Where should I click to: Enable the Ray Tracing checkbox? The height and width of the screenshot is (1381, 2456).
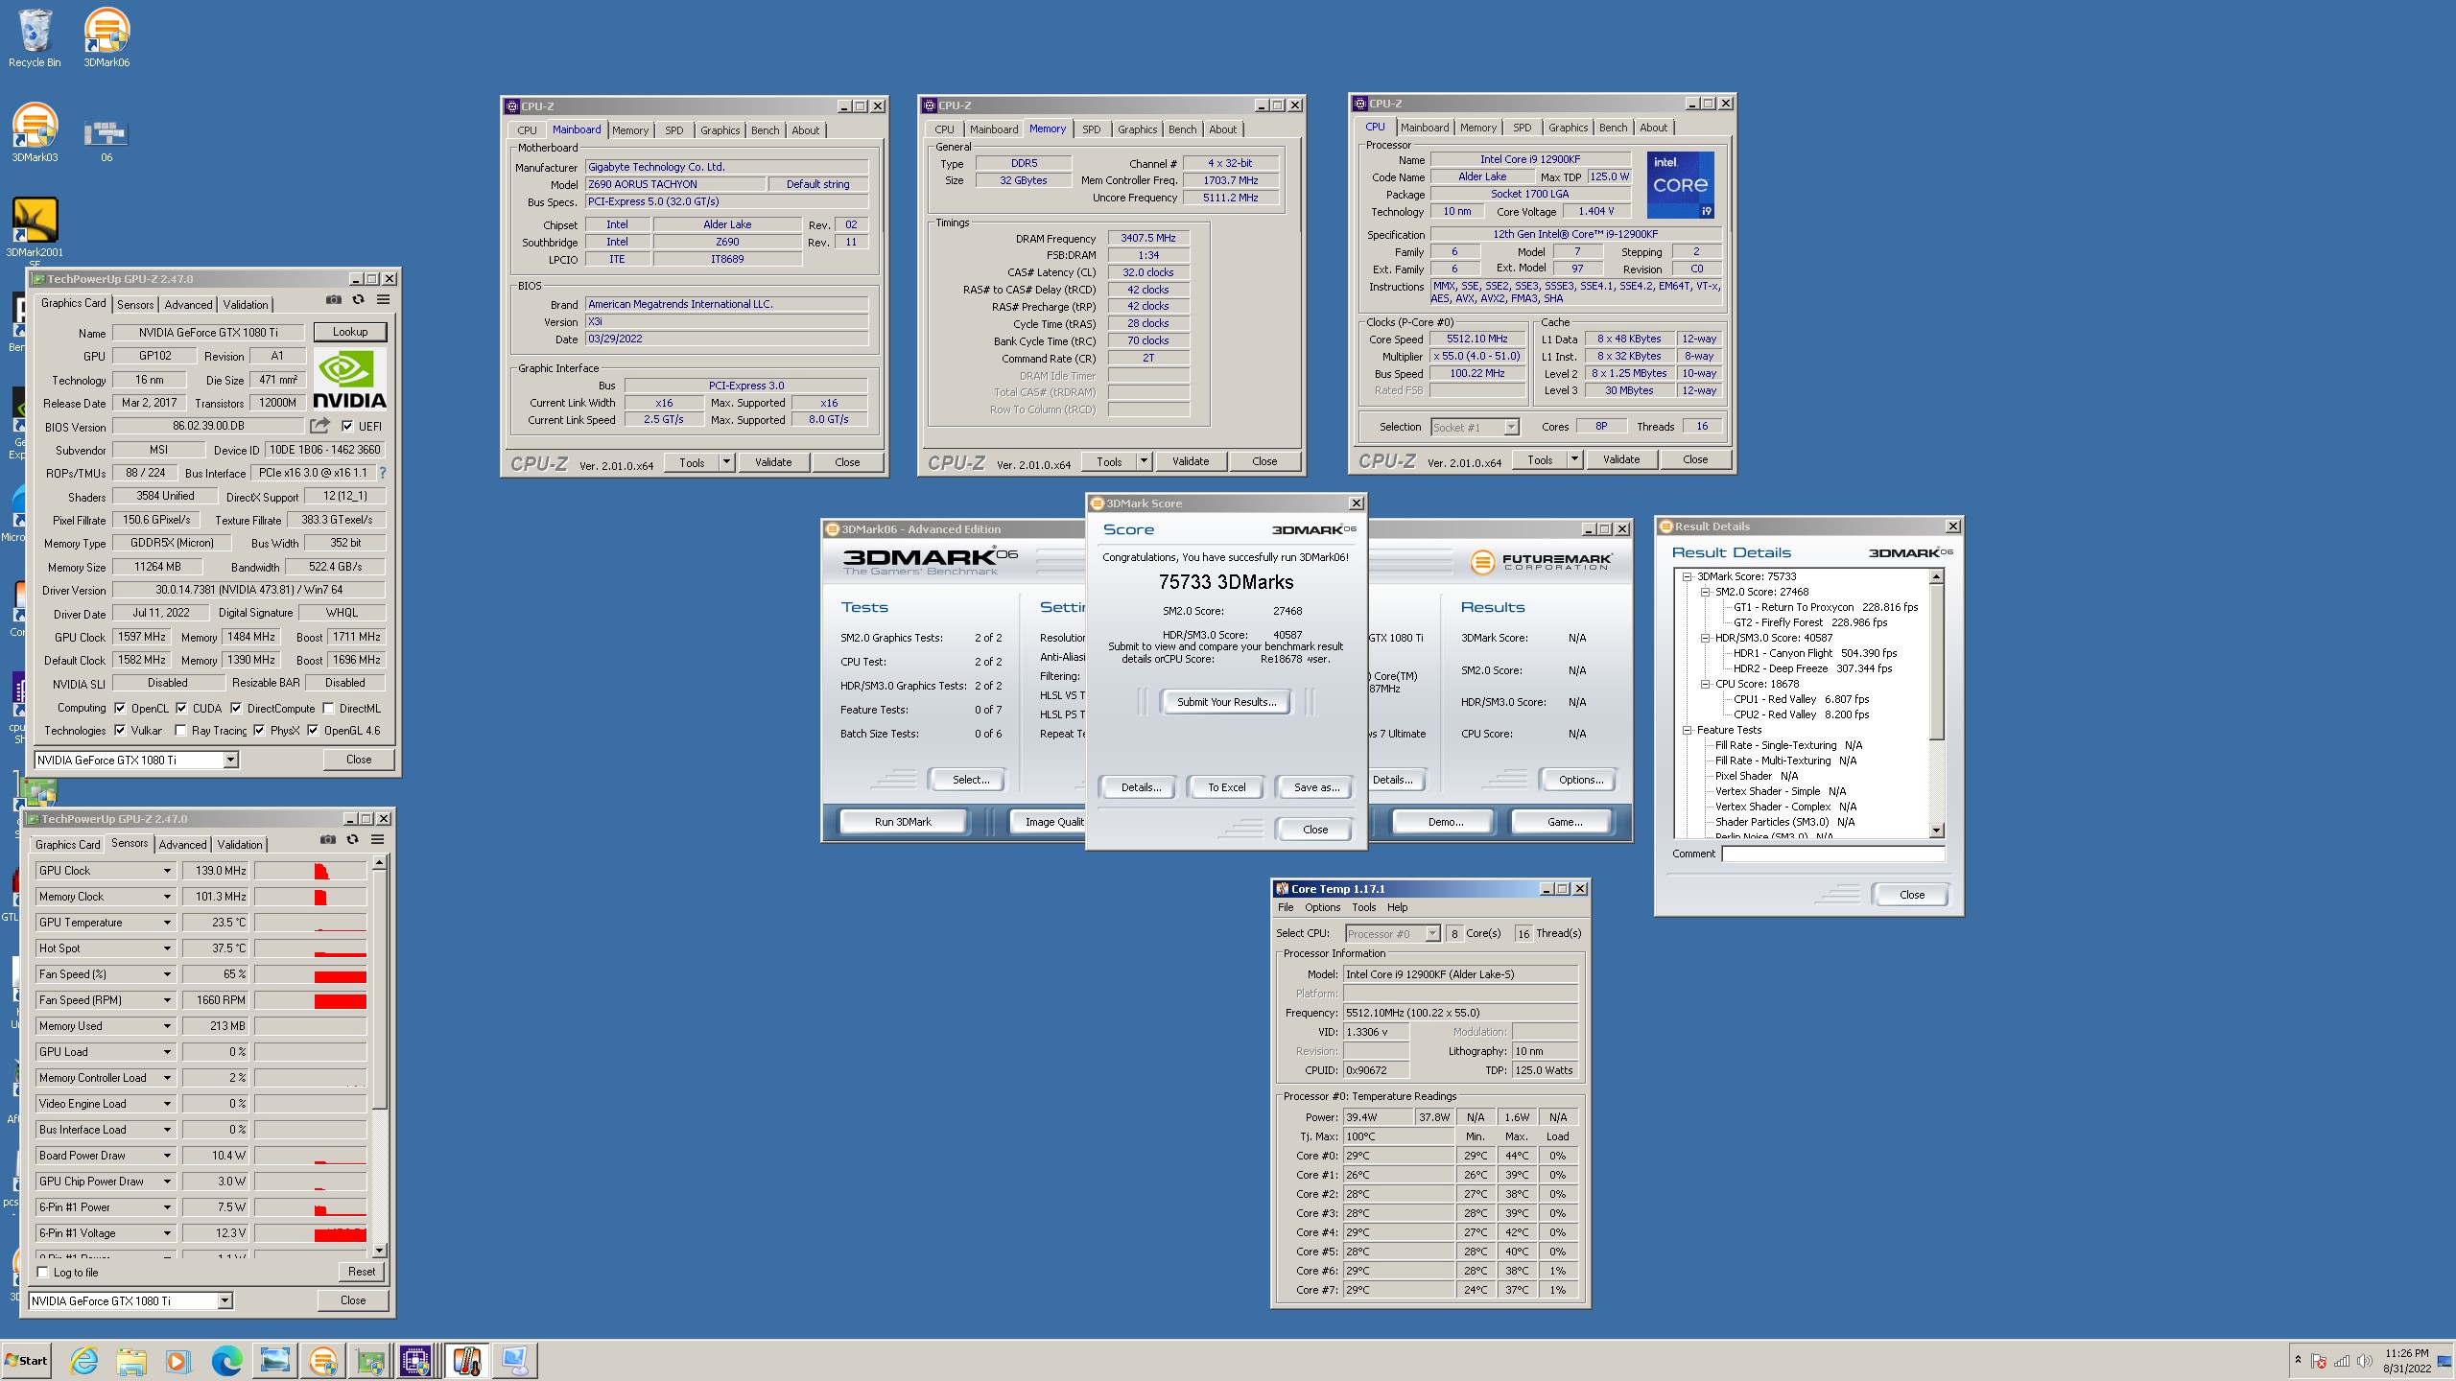180,730
